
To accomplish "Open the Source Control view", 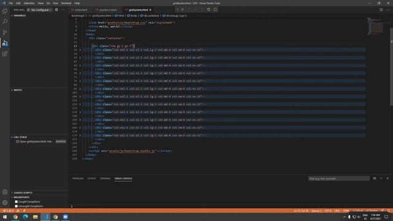I will (x=5, y=33).
